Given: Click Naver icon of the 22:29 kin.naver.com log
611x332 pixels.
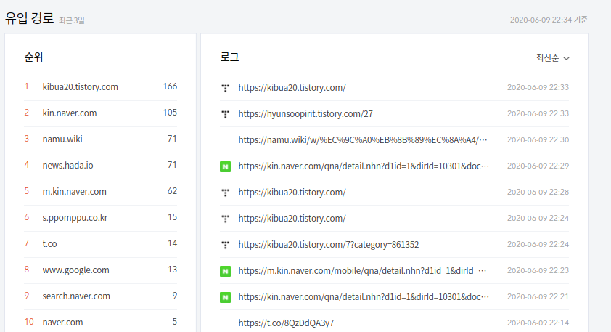Looking at the screenshot, I should (225, 166).
